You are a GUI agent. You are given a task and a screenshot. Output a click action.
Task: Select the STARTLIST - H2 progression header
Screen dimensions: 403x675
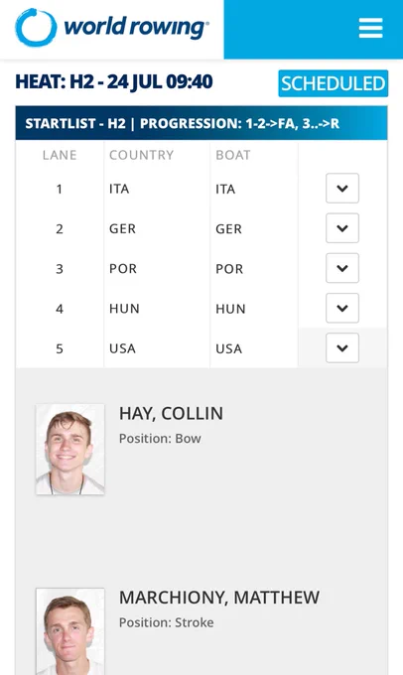(x=201, y=123)
